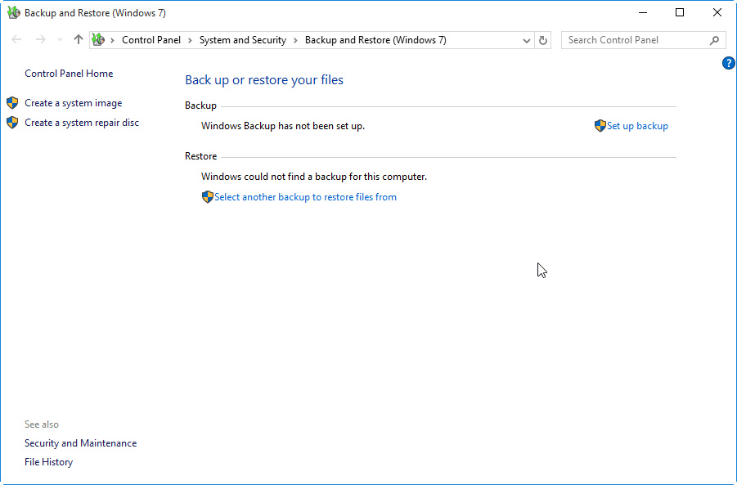Click the Back navigation arrow

[x=16, y=40]
